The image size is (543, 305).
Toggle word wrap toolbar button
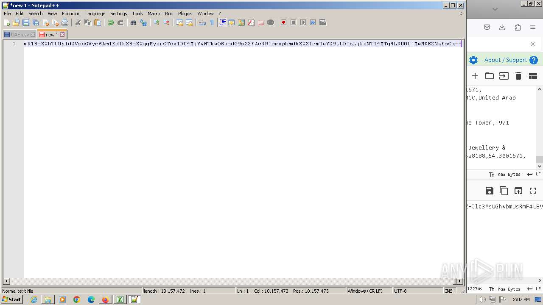(x=202, y=22)
